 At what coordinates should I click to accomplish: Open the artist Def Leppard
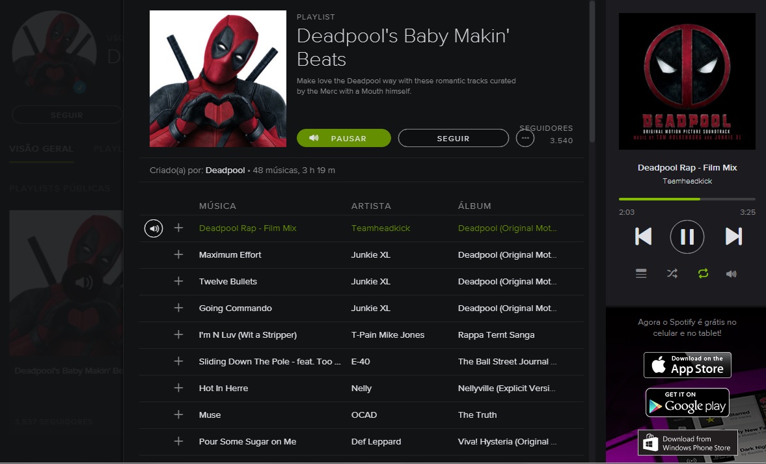[376, 441]
